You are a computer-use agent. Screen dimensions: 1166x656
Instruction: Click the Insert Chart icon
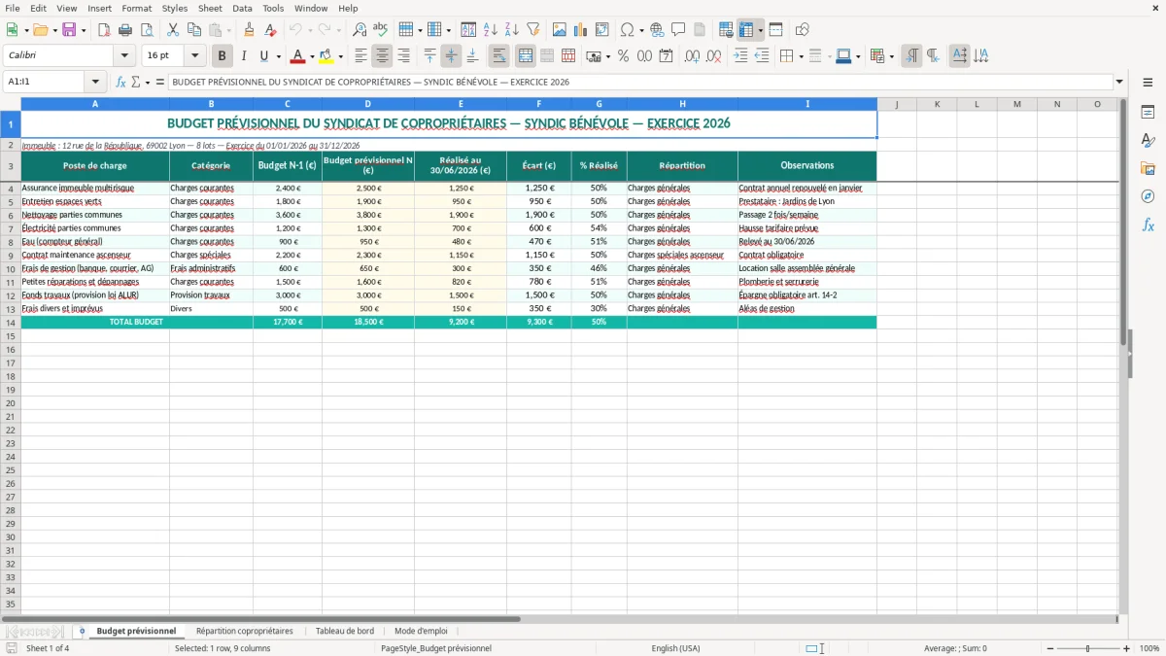tap(581, 30)
